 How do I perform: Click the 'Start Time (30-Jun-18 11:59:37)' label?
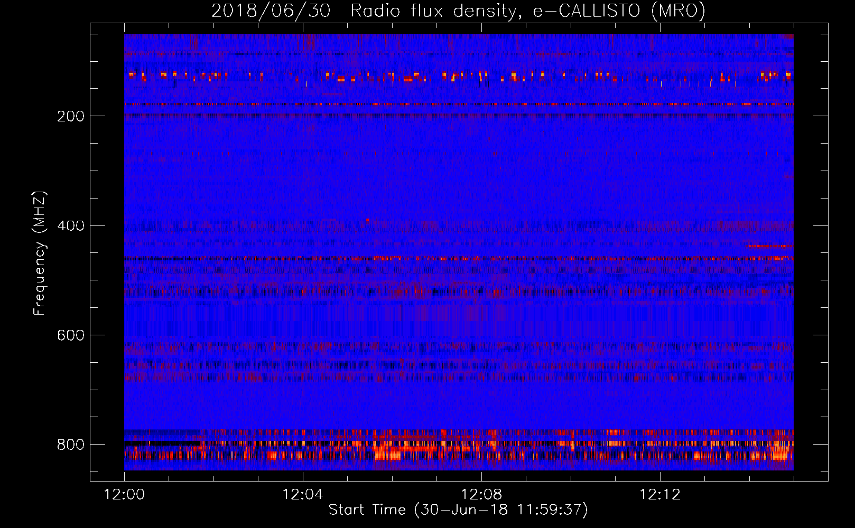tap(458, 510)
